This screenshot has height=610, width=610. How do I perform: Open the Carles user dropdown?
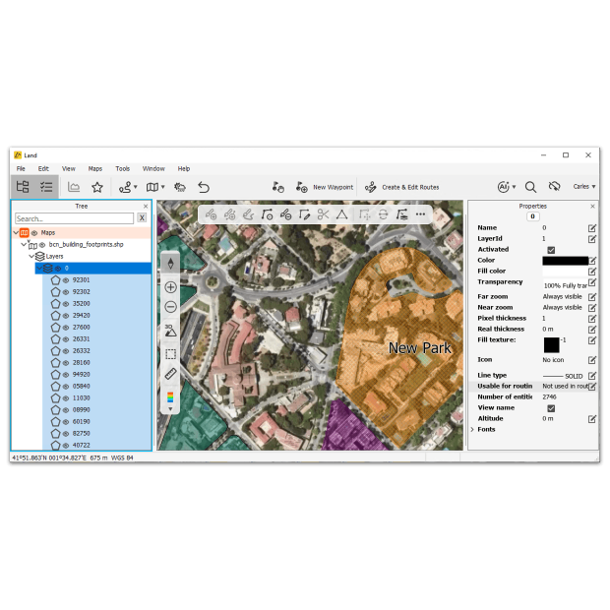click(x=584, y=187)
